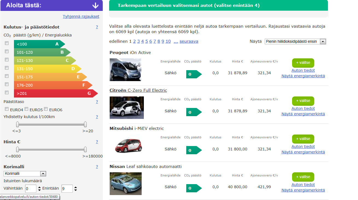Click the Aloita tästä purple header
Screen dimensions: 358x200
tap(52, 5)
